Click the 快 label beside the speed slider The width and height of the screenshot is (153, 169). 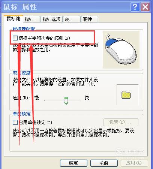pos(87,98)
